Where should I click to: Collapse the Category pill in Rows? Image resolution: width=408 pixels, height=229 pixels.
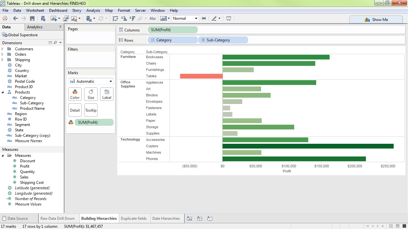tap(153, 40)
